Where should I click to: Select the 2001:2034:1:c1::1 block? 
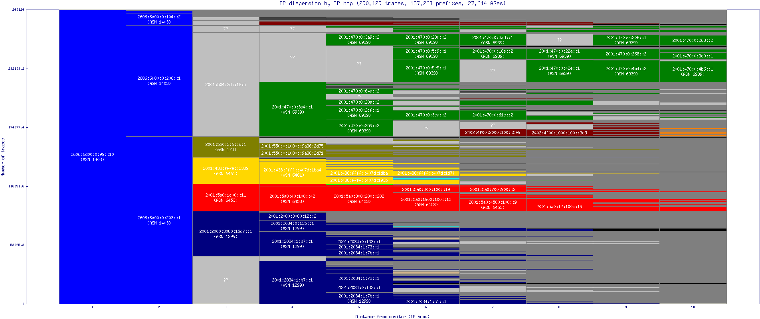coord(426,301)
